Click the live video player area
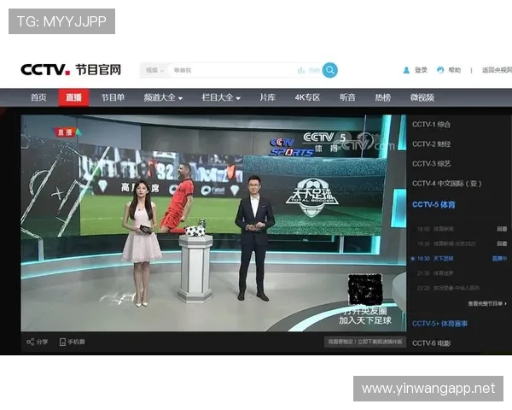Viewport: 512px width, 410px height. tap(213, 223)
